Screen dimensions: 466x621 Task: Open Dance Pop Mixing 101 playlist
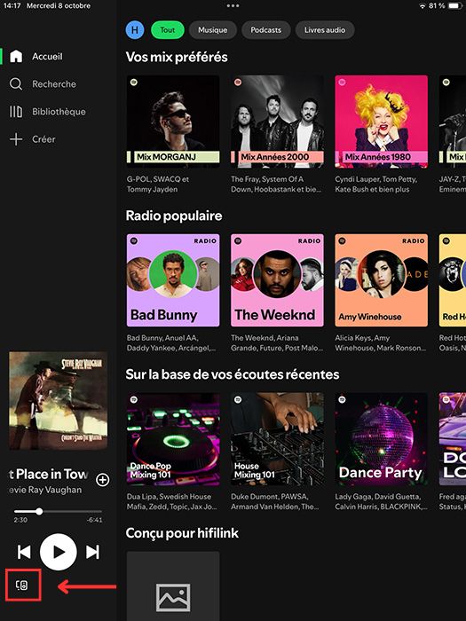click(x=173, y=439)
